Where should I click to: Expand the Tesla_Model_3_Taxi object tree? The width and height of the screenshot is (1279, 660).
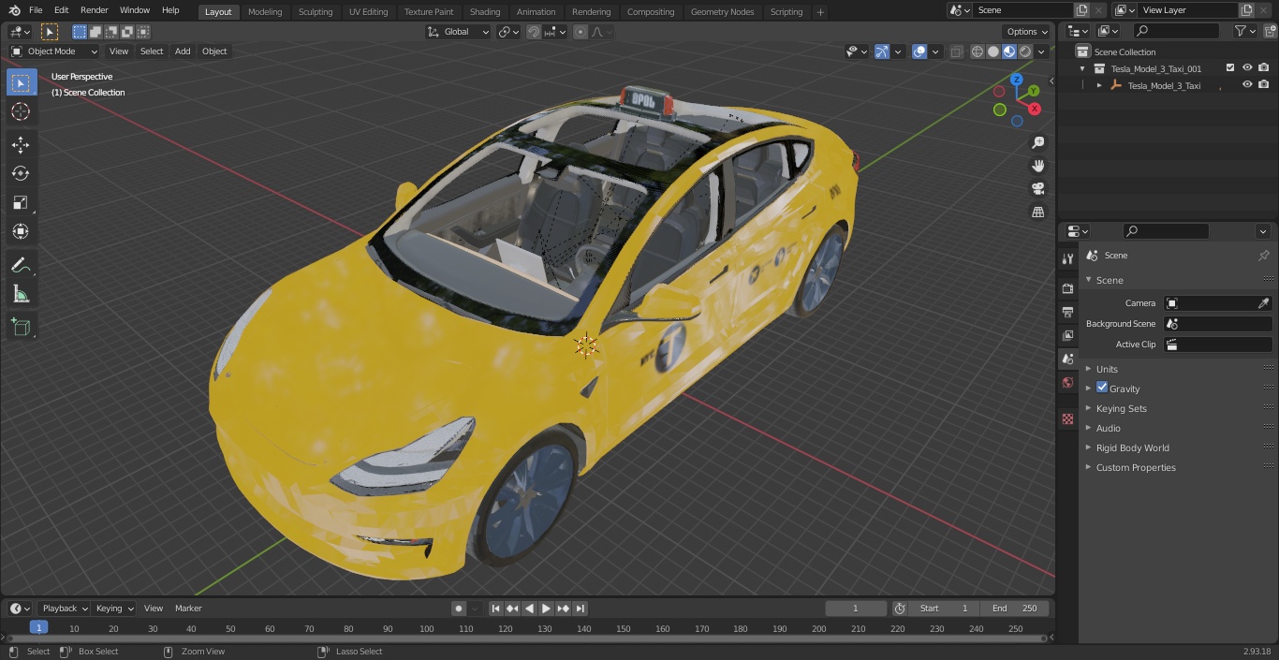[1099, 85]
